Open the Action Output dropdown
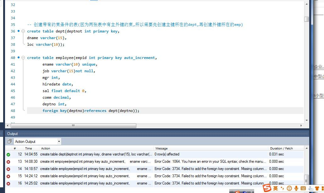Screen dimensions: 324x193 (59, 142)
